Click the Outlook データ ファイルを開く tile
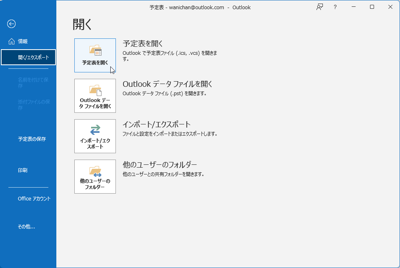The width and height of the screenshot is (400, 268). (x=95, y=96)
